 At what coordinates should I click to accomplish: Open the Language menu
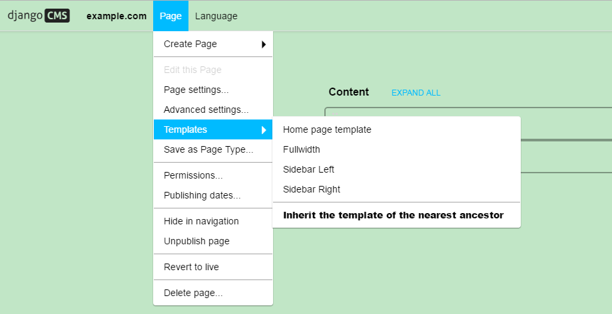click(216, 16)
